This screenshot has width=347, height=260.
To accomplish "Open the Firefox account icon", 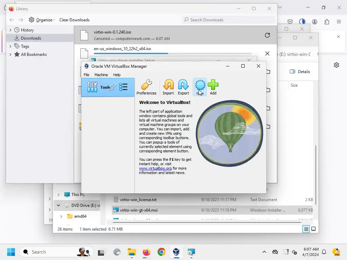I will tap(314, 22).
